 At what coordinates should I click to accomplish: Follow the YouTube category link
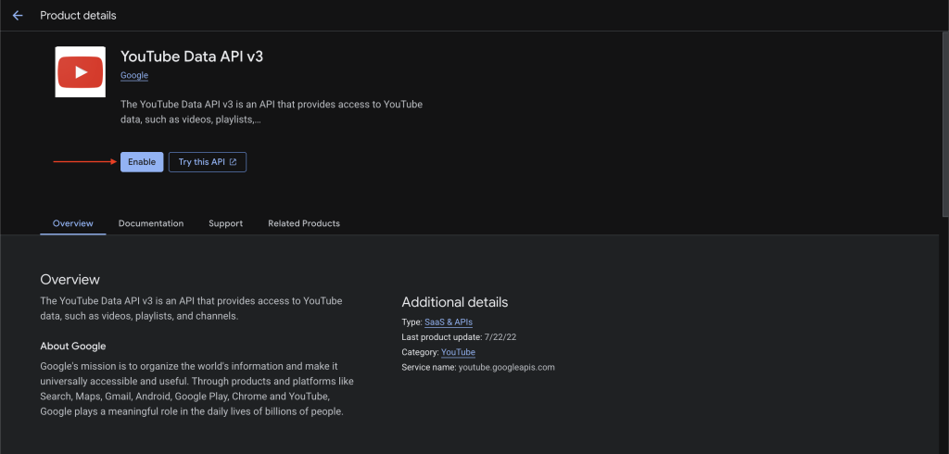458,352
